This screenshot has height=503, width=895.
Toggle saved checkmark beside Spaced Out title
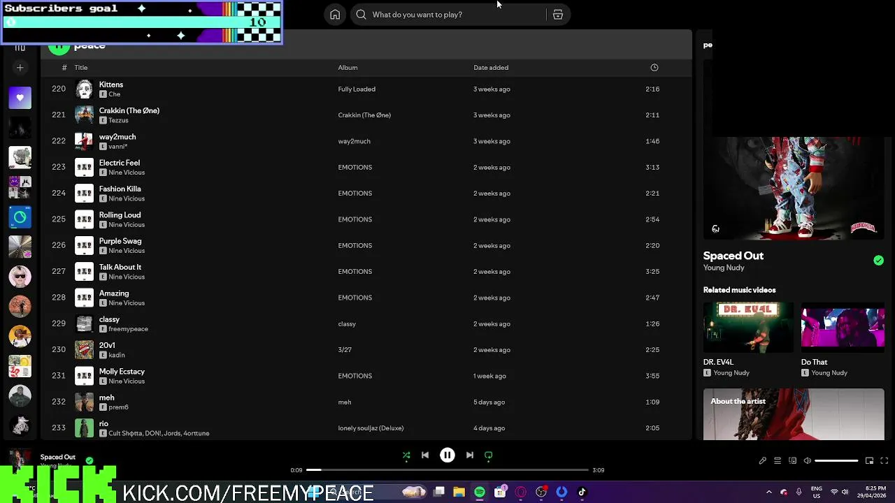tap(878, 261)
